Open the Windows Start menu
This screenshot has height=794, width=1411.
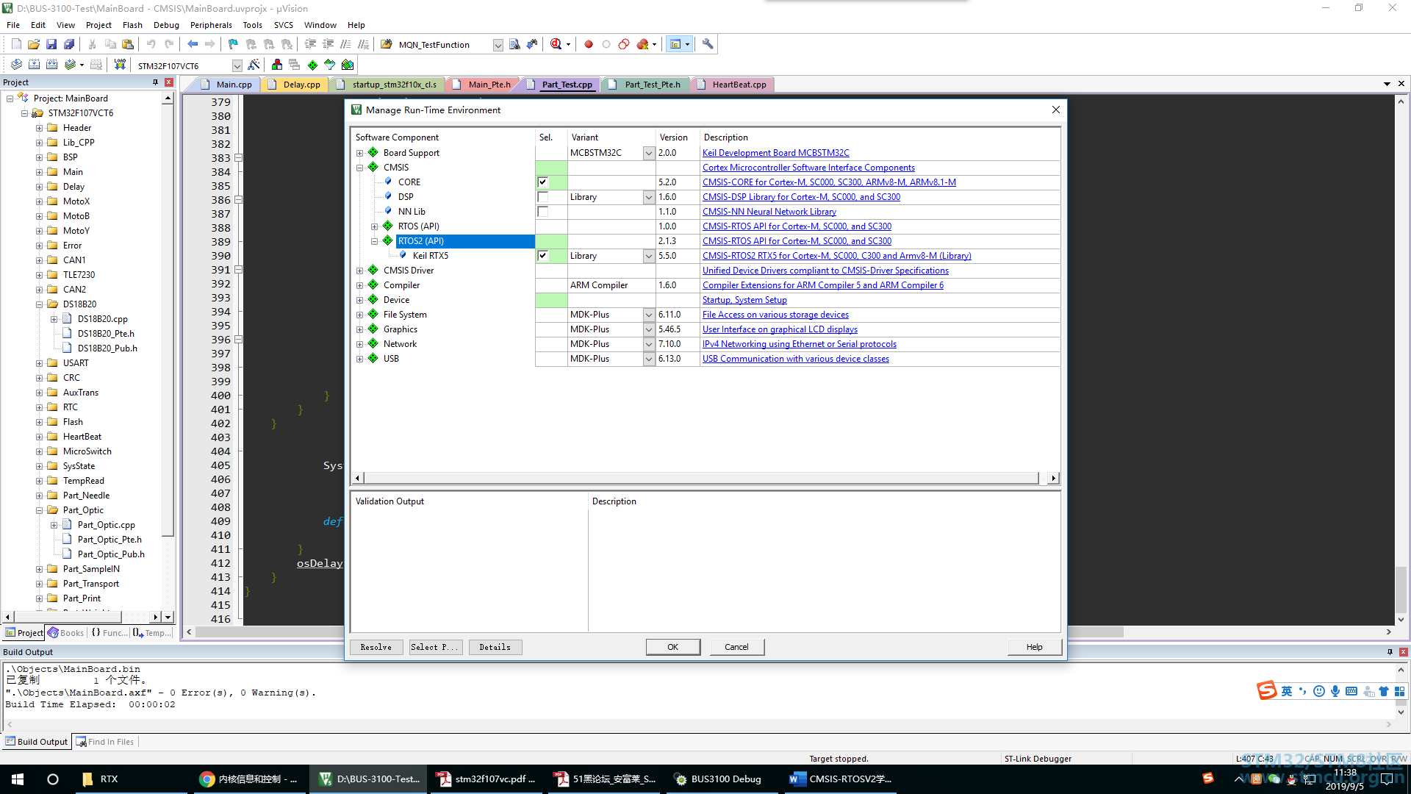[18, 779]
